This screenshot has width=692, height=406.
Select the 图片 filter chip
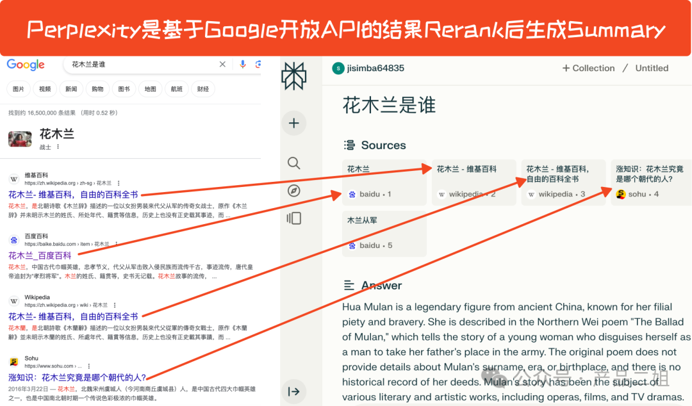coord(19,89)
